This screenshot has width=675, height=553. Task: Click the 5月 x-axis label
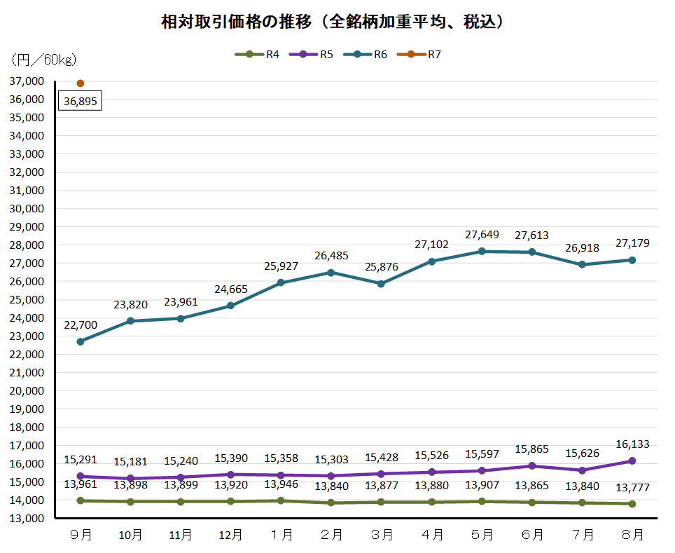[x=481, y=535]
